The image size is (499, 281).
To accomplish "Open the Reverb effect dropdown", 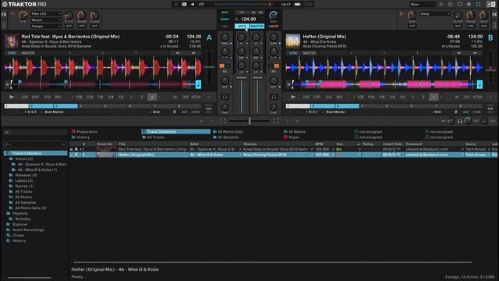I will click(46, 20).
